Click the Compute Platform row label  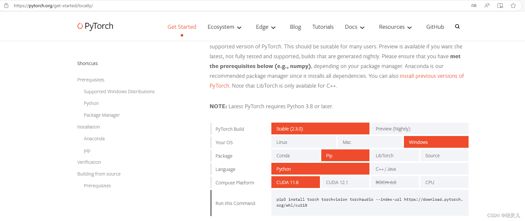click(x=235, y=183)
